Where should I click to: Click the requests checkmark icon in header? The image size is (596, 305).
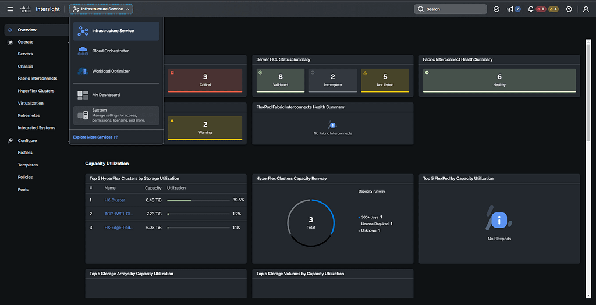click(x=496, y=9)
